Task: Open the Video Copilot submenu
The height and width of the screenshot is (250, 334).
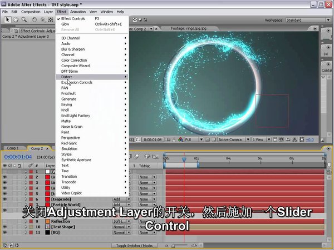Action: [x=92, y=193]
